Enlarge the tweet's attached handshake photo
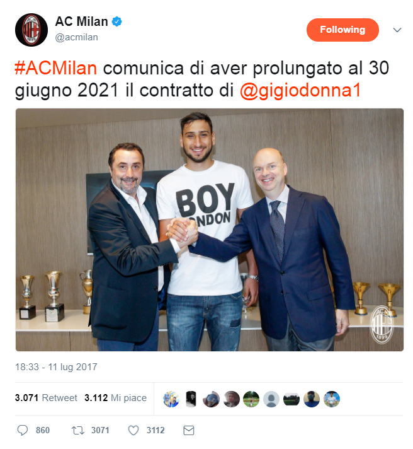The width and height of the screenshot is (413, 449). coord(210,230)
